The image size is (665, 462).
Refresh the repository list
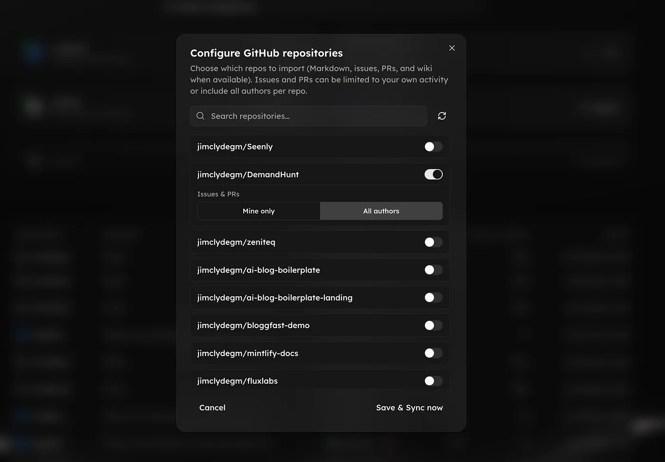point(442,116)
